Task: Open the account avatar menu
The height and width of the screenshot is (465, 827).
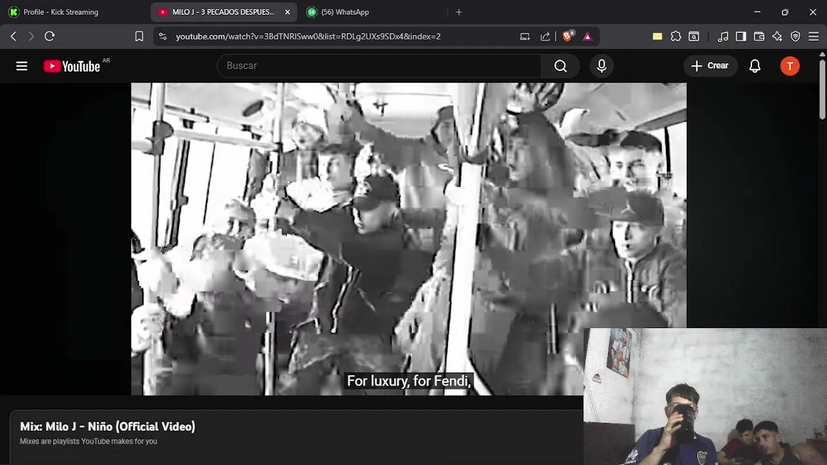Action: click(x=790, y=66)
